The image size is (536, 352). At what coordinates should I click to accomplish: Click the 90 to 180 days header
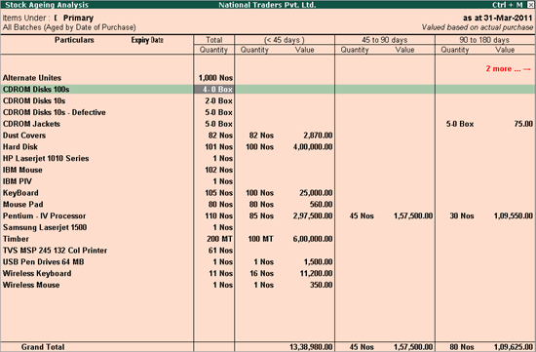click(x=484, y=40)
